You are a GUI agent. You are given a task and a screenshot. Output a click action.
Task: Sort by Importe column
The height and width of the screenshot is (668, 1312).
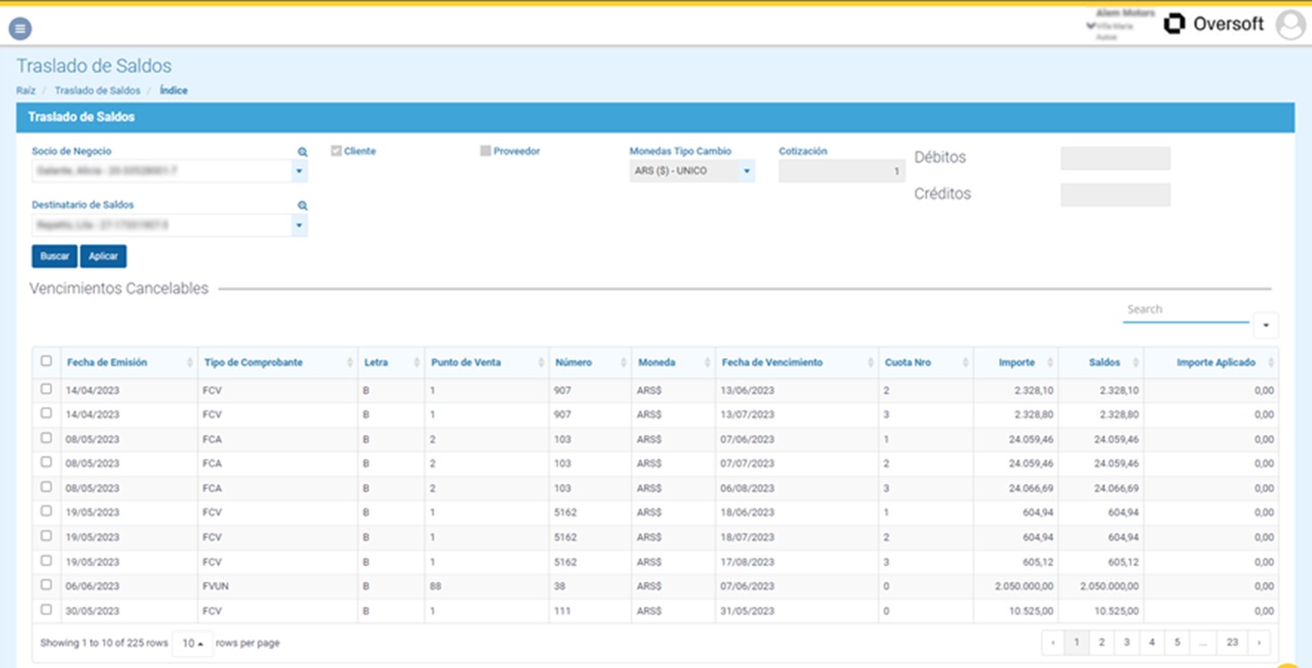pyautogui.click(x=1015, y=363)
